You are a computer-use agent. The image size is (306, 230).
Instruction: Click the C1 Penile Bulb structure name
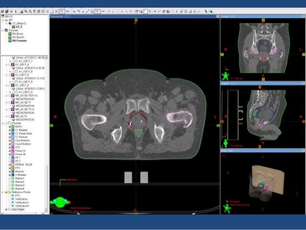(x=24, y=133)
